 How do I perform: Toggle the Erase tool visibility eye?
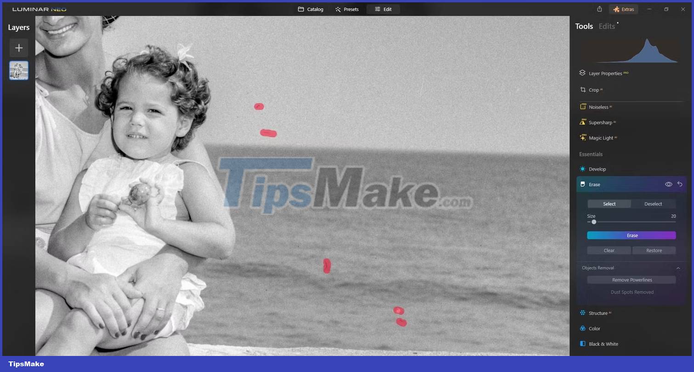(x=669, y=184)
